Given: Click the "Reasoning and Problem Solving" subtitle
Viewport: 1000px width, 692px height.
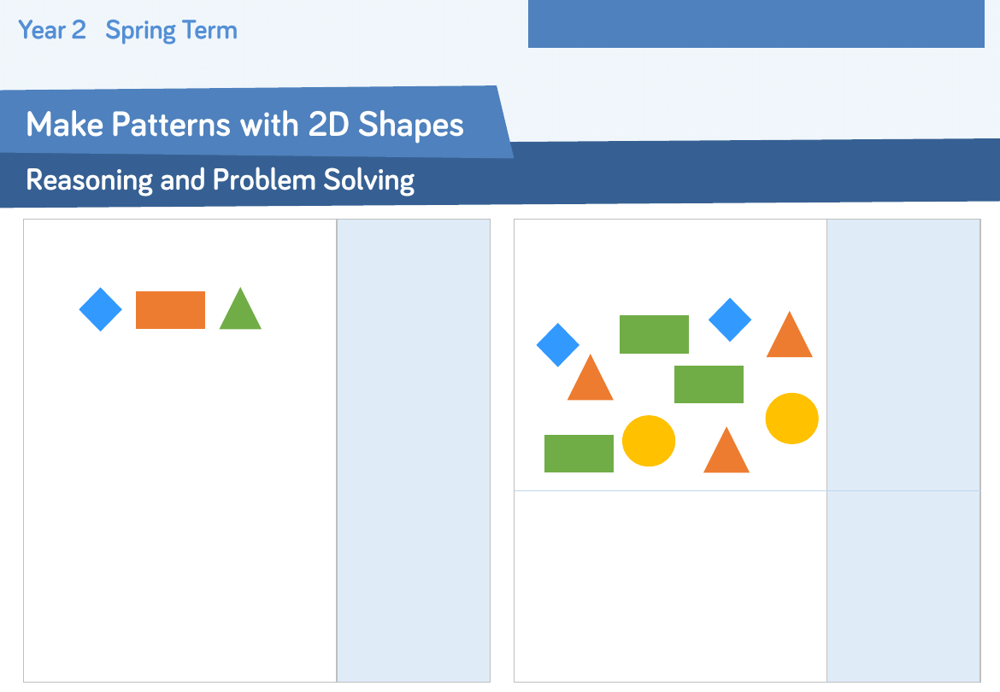Looking at the screenshot, I should (x=221, y=180).
